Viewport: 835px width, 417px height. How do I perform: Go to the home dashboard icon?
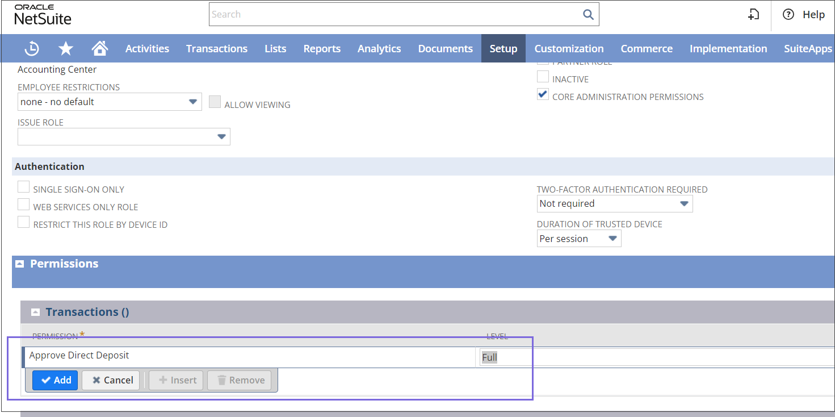coord(100,48)
